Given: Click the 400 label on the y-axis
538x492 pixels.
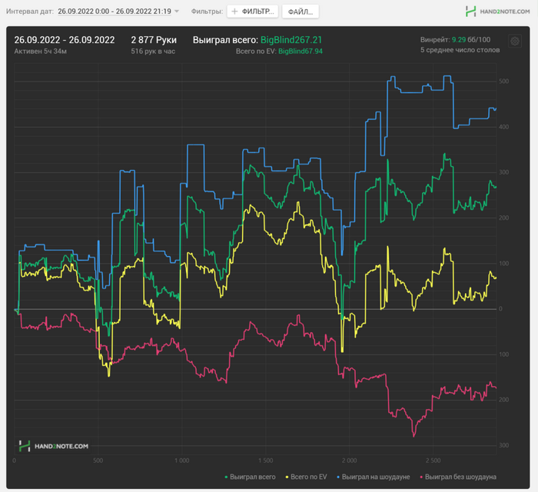Looking at the screenshot, I should pyautogui.click(x=503, y=128).
